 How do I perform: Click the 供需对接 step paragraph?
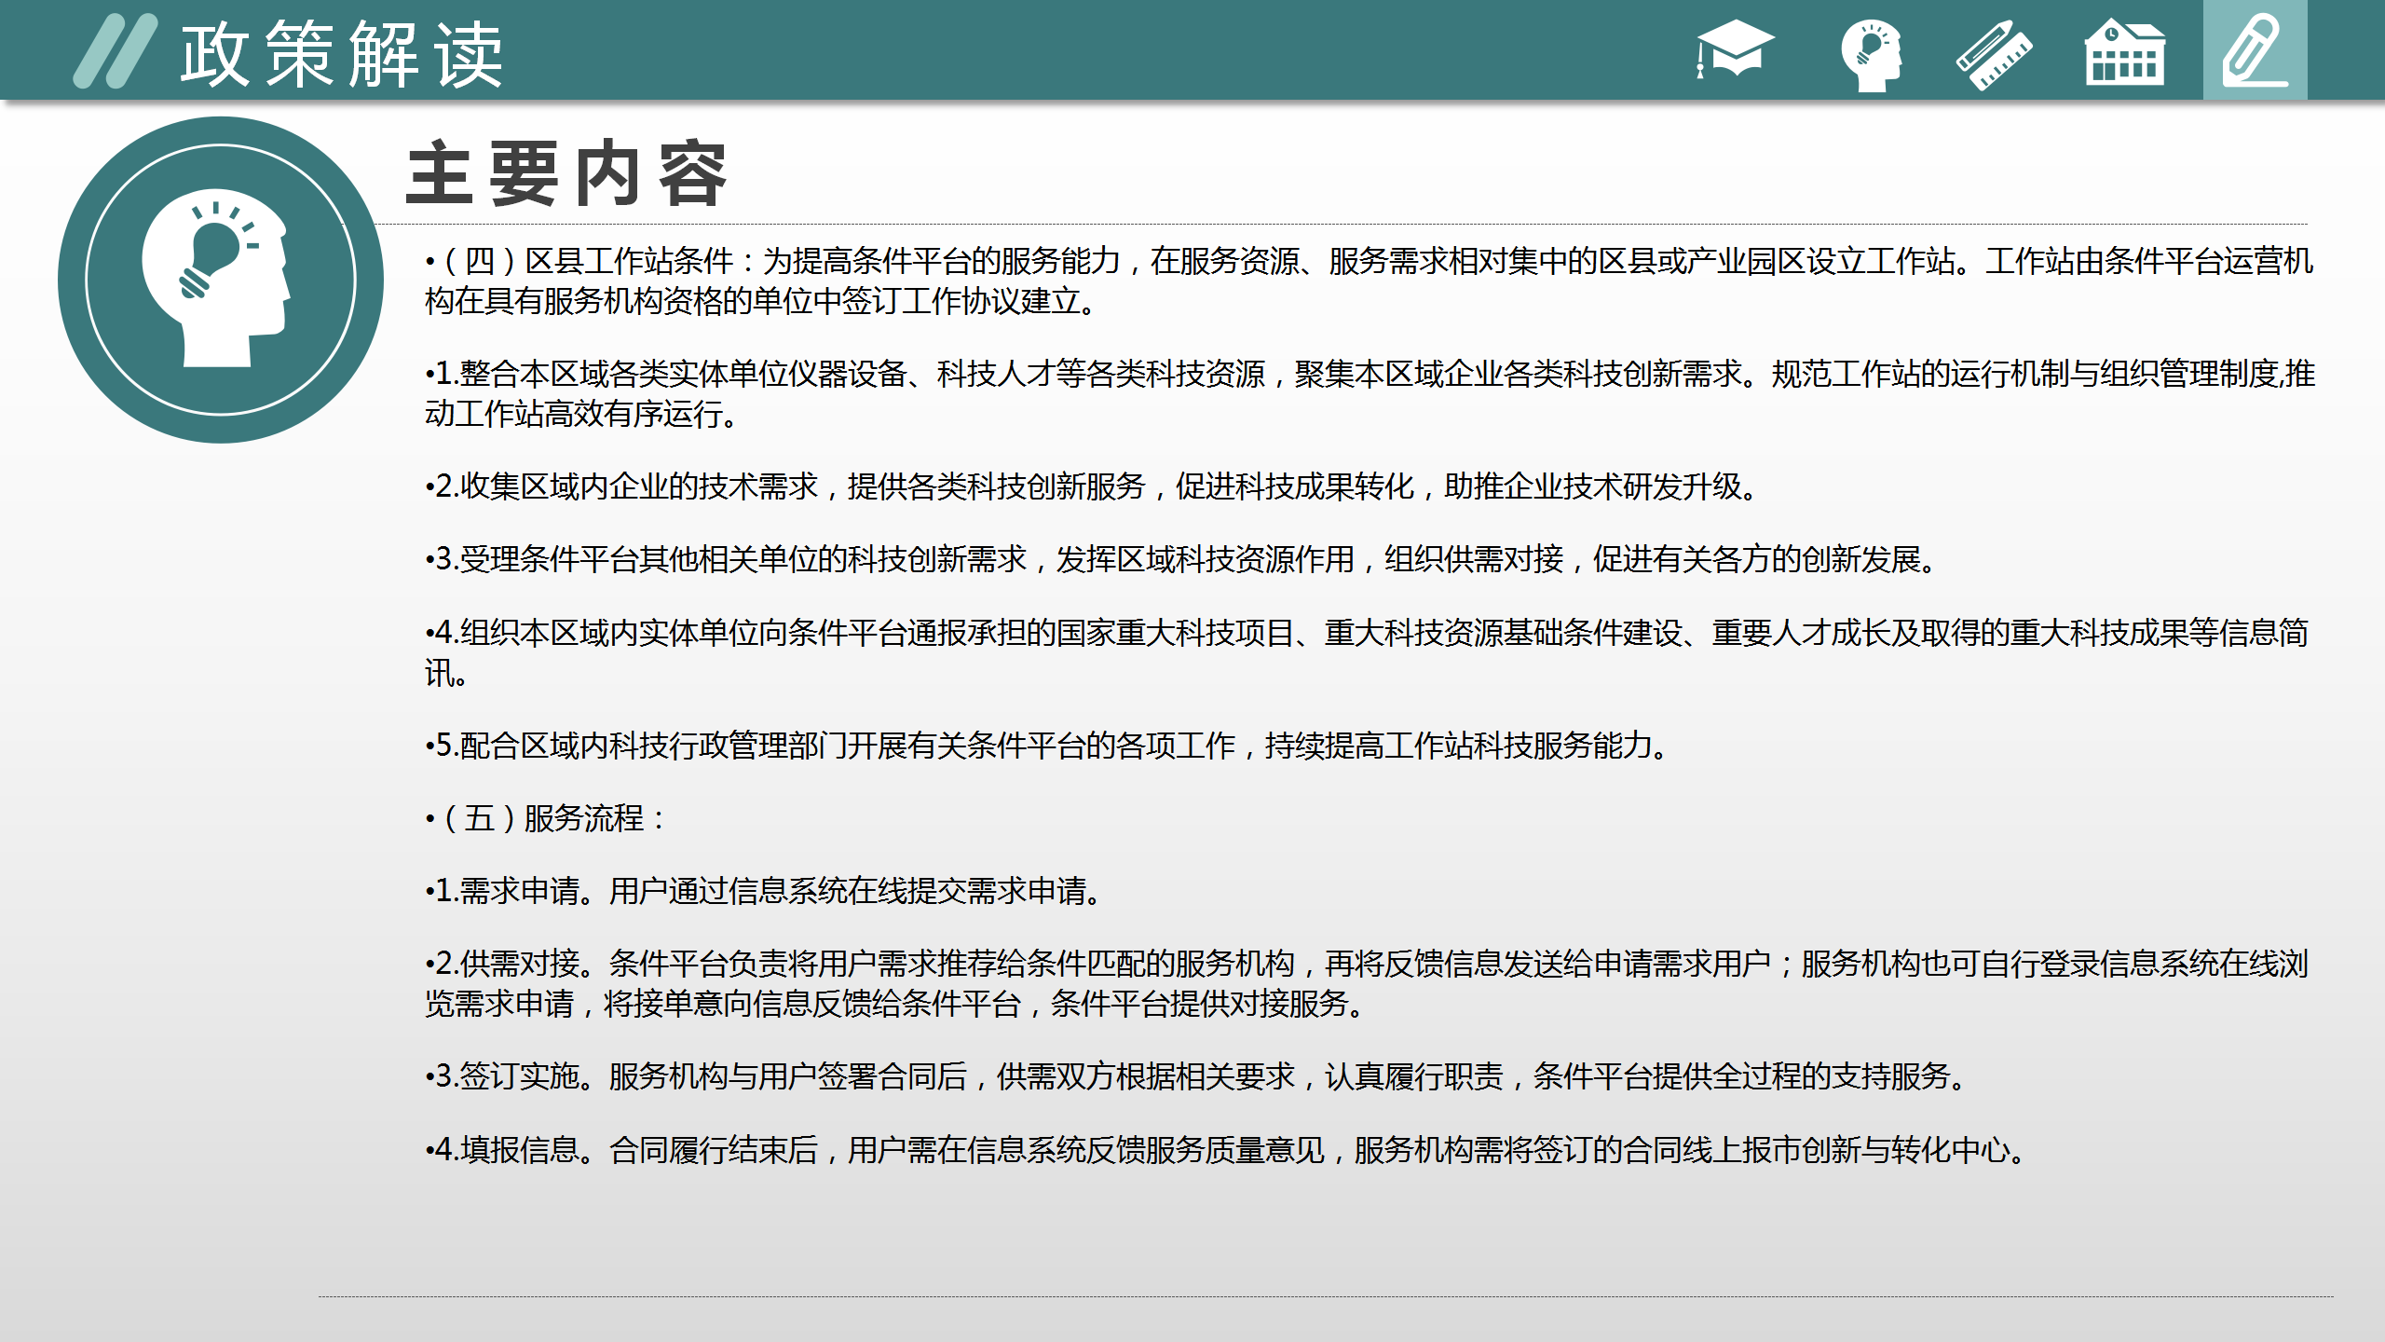coord(1366,983)
